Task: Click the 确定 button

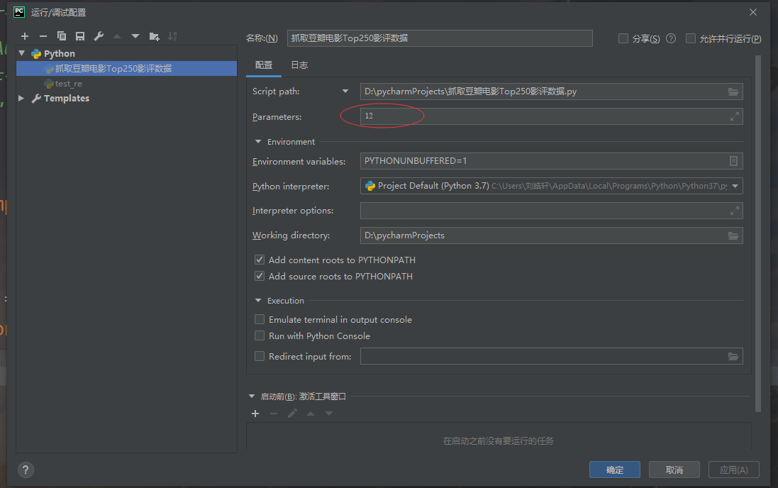Action: [614, 470]
